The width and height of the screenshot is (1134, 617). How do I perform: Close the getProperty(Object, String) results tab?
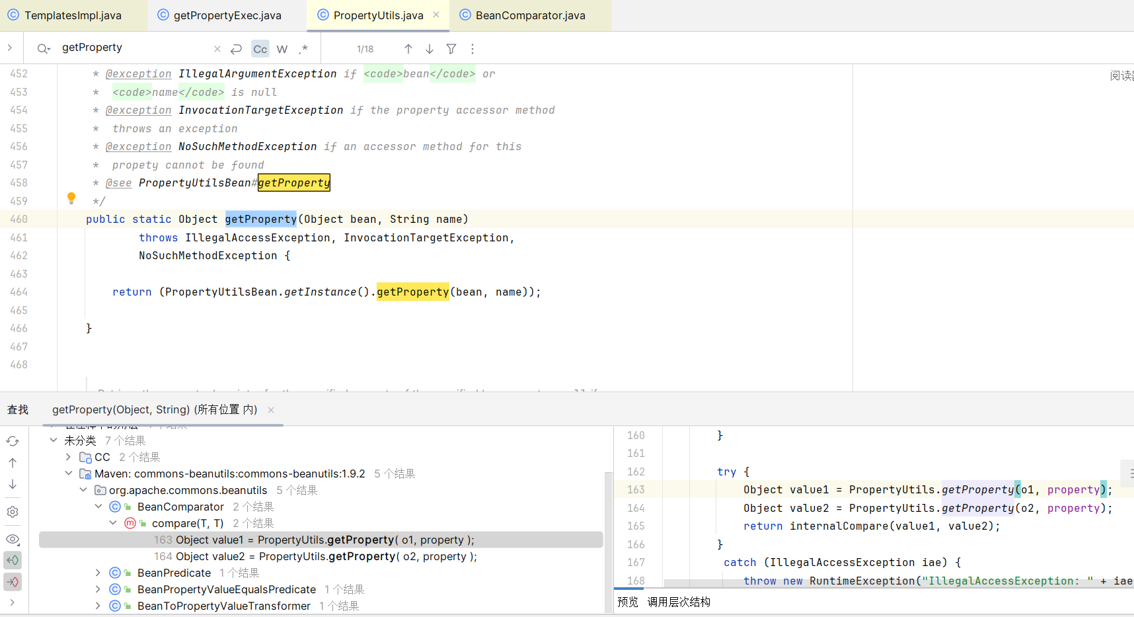click(271, 410)
